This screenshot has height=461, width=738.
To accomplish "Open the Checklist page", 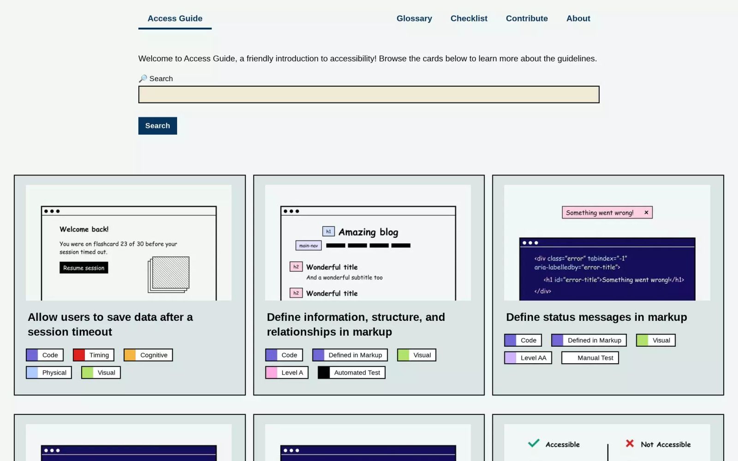I will [x=469, y=18].
